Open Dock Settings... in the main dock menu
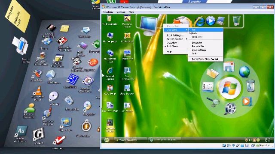 176,35
